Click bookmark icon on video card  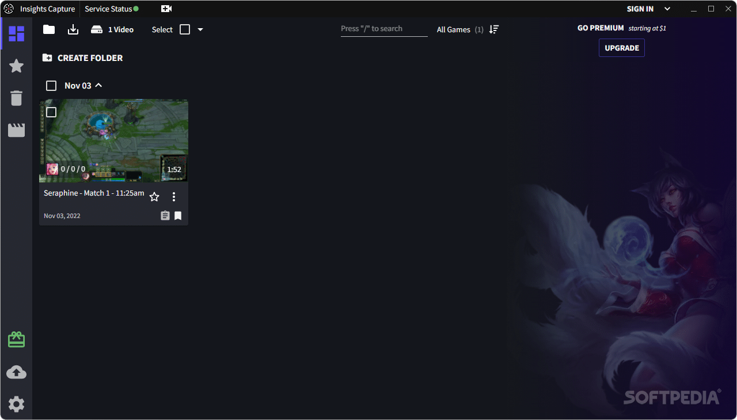[178, 216]
